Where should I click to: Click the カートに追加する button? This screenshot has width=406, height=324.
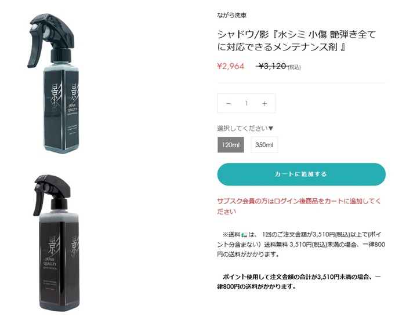point(301,174)
